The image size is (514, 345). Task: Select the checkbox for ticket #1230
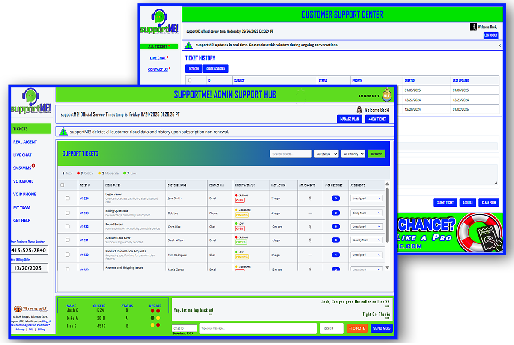point(67,254)
